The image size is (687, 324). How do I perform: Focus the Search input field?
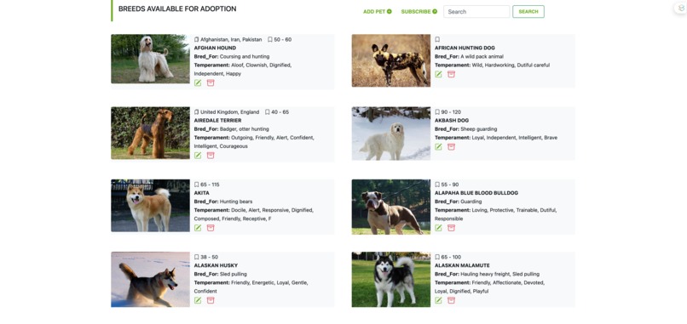[x=476, y=12]
